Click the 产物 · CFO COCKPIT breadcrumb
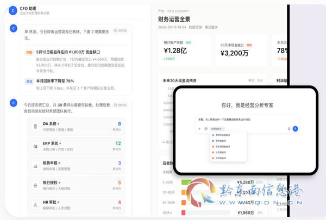The width and height of the screenshot is (326, 220). 174,11
